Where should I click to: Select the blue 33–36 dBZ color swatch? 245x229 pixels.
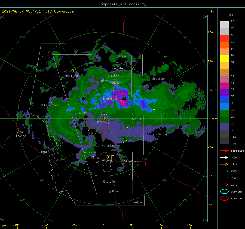[x=224, y=100]
